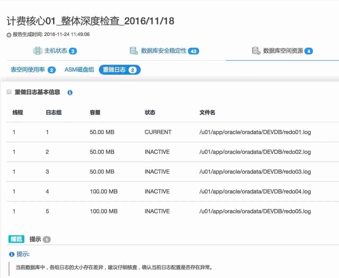Click the CURRENT status text

tap(158, 132)
